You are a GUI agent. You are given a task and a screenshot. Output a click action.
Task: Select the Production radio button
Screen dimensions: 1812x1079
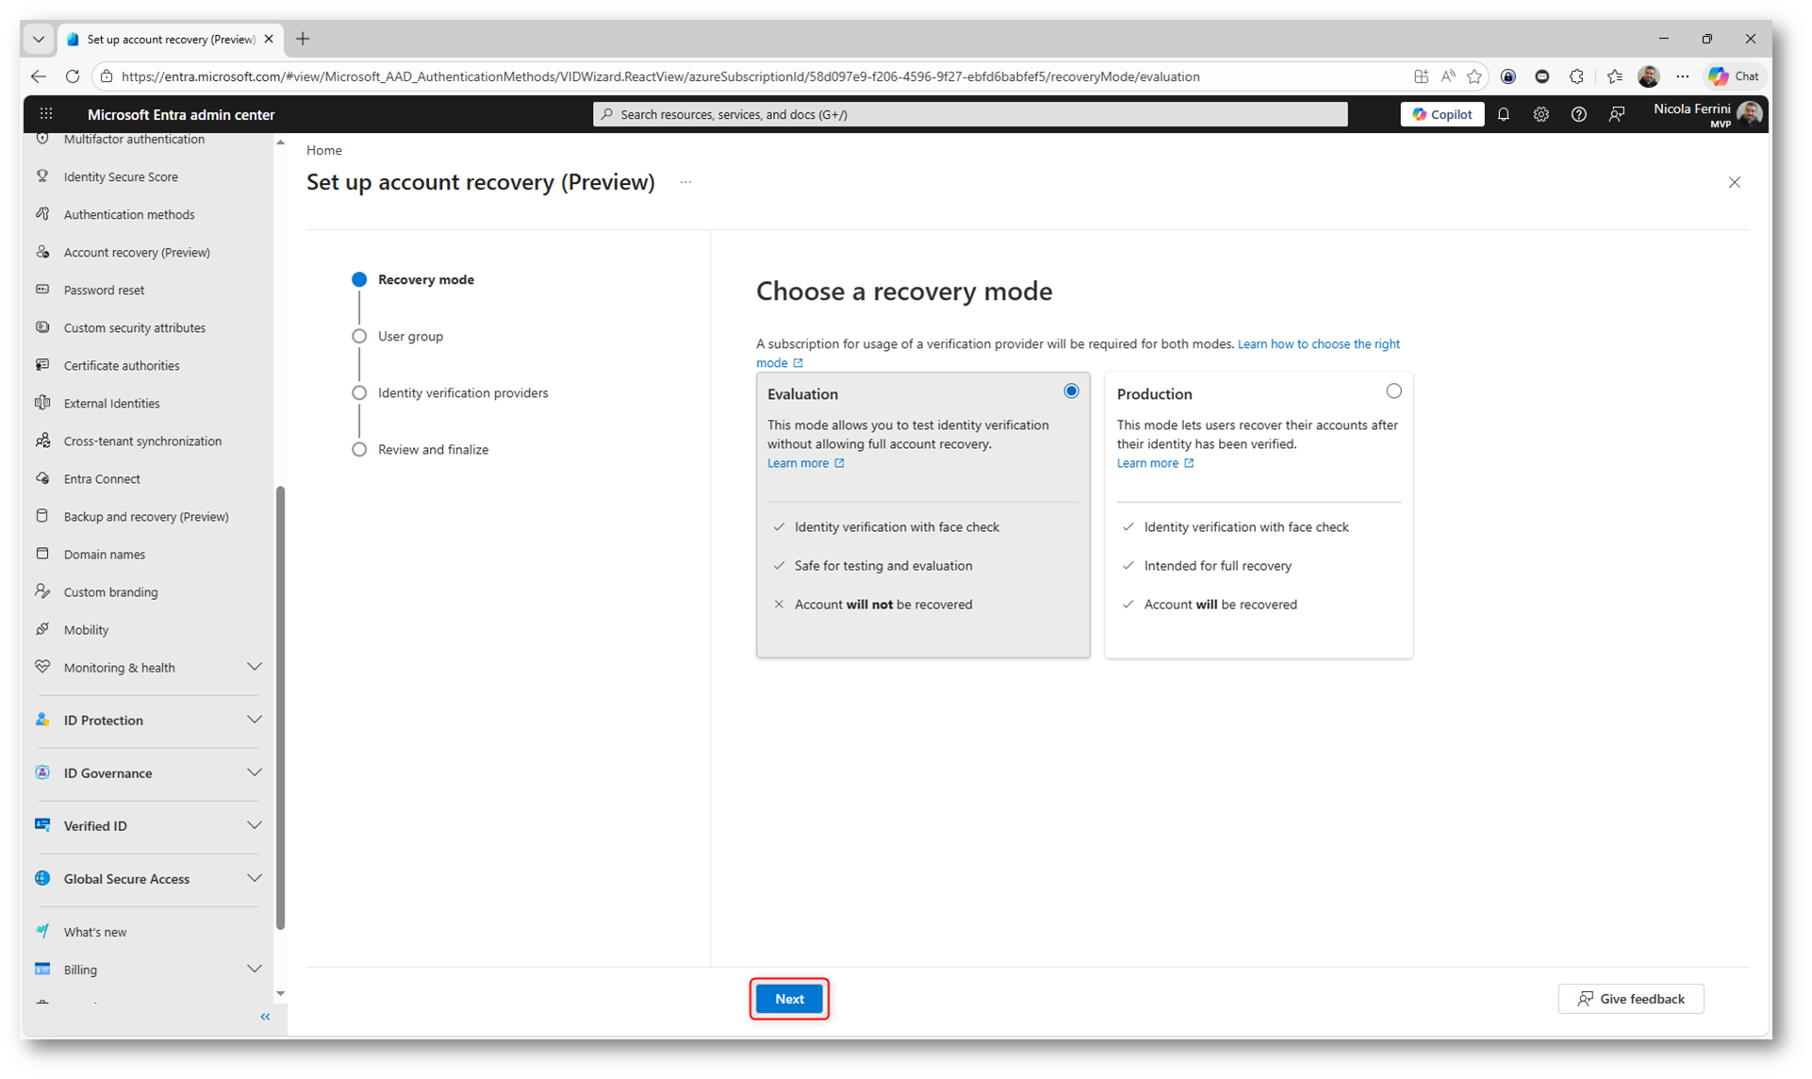click(1393, 390)
